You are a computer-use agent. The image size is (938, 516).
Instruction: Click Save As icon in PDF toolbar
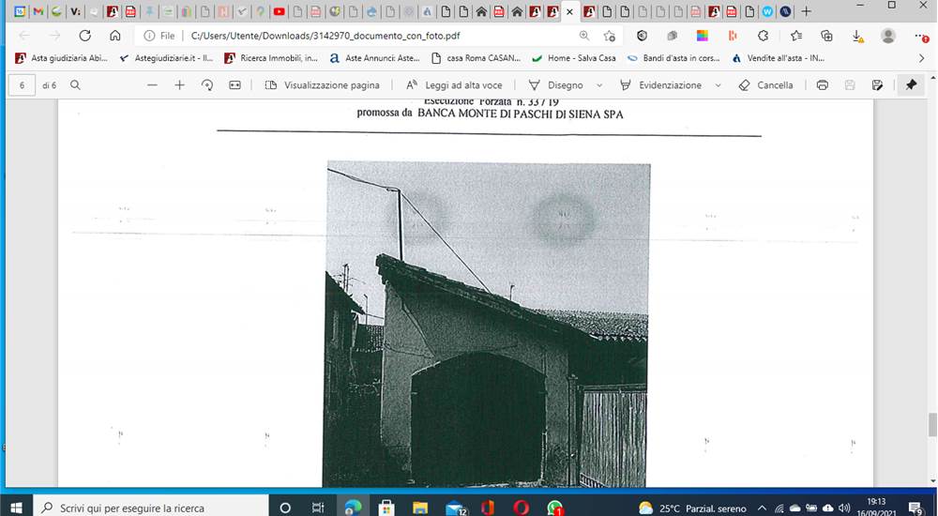click(x=878, y=85)
